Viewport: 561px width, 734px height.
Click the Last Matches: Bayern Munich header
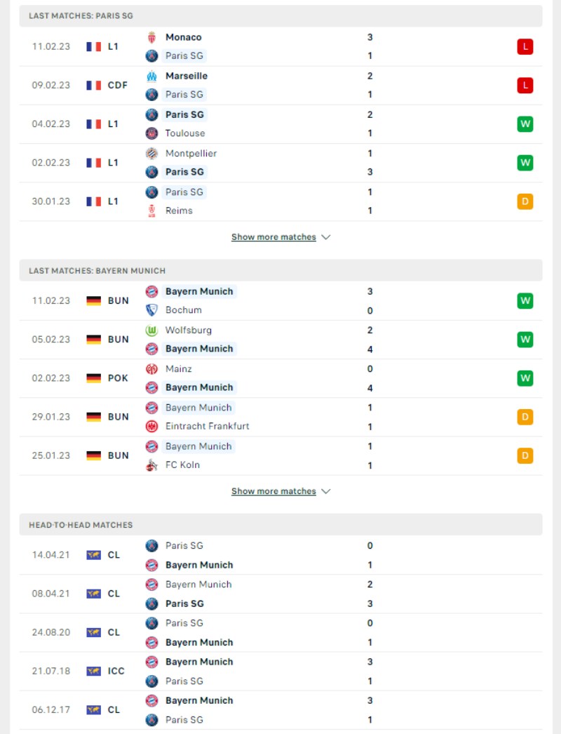[x=280, y=271]
